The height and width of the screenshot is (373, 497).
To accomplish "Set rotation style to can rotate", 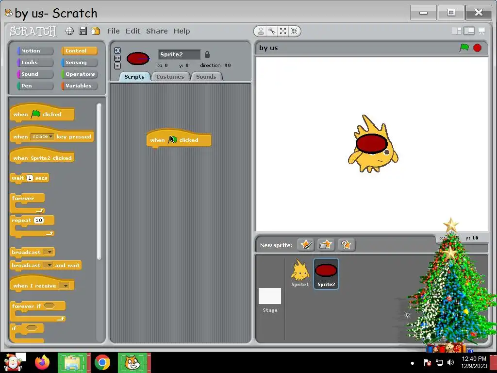I will pyautogui.click(x=117, y=51).
